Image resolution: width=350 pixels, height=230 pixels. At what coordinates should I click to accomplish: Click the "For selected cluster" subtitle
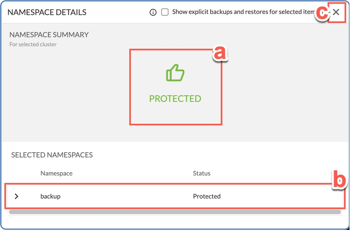tap(33, 44)
